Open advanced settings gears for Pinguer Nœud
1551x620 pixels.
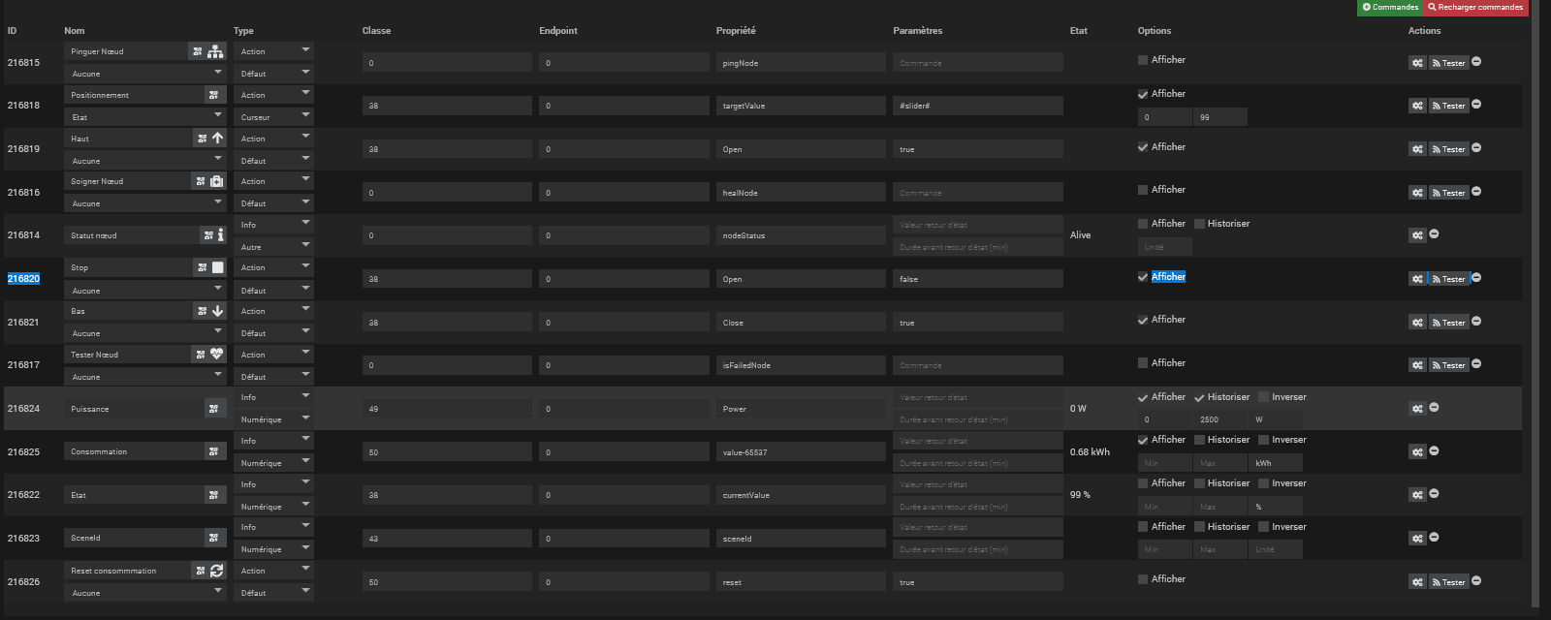1417,63
